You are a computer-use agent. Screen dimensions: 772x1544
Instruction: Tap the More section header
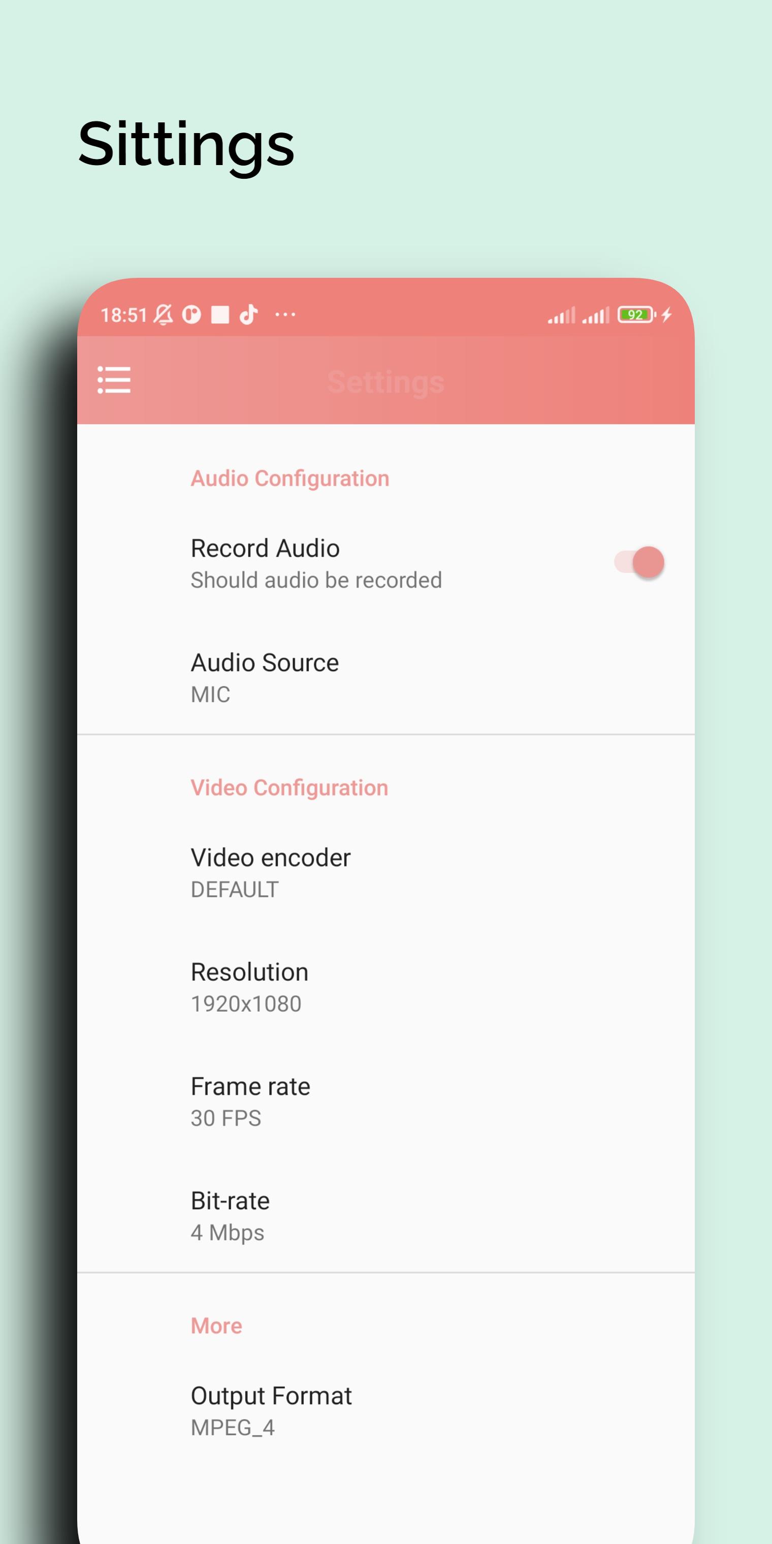pos(216,1326)
